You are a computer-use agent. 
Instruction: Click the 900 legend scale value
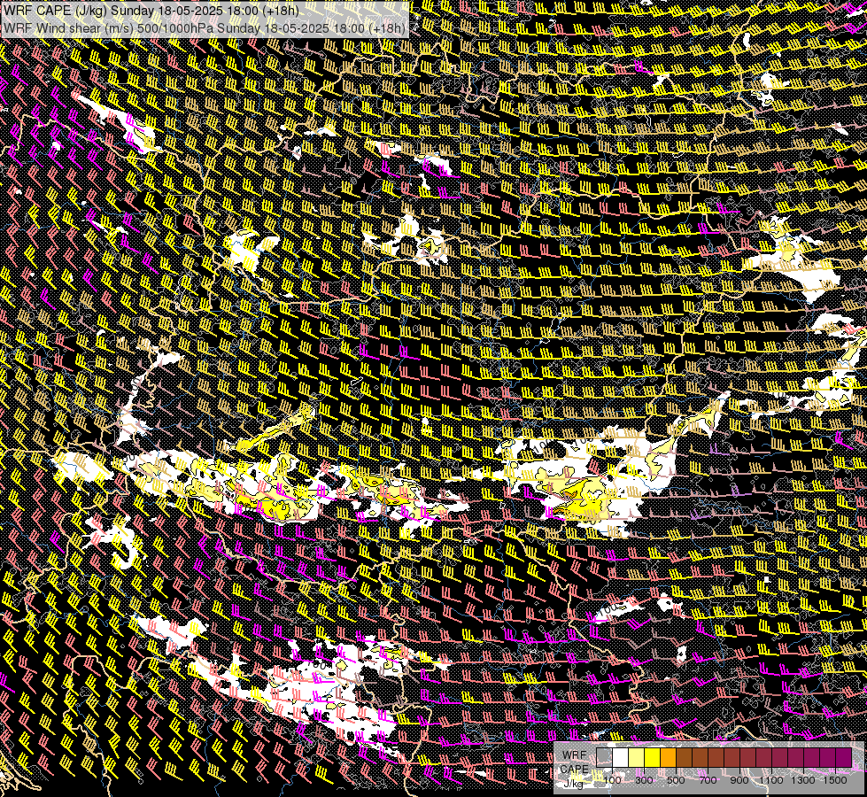739,780
